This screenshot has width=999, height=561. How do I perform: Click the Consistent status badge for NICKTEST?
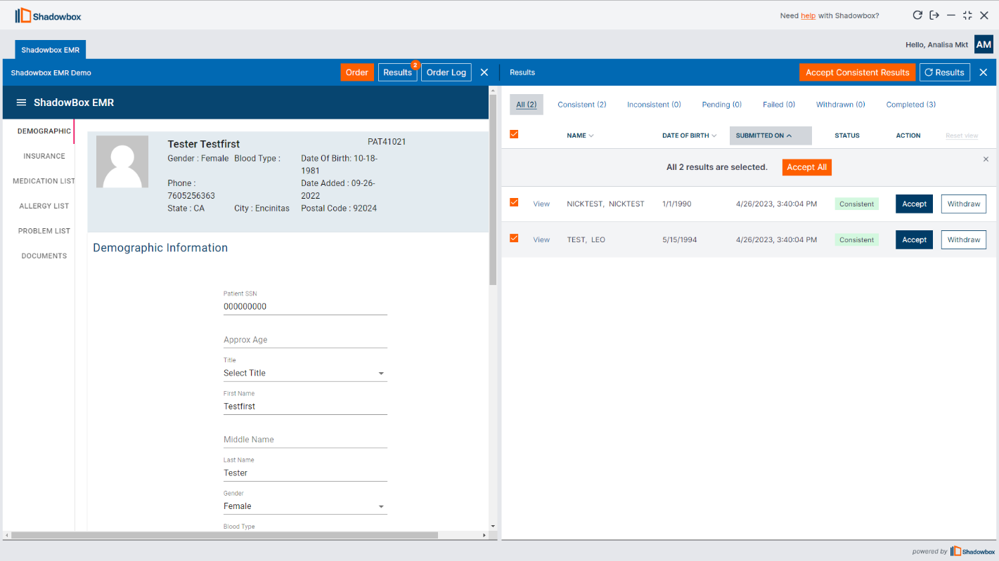(857, 204)
